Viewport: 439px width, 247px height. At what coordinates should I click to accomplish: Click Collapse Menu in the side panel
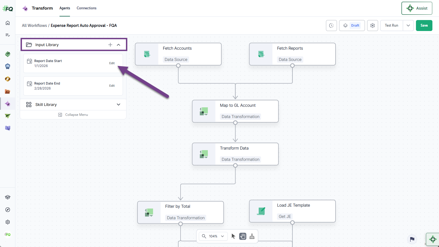tap(73, 115)
